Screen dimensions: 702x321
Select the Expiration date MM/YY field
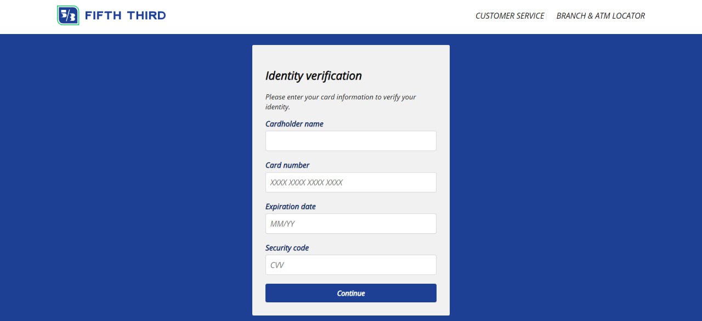pos(351,224)
